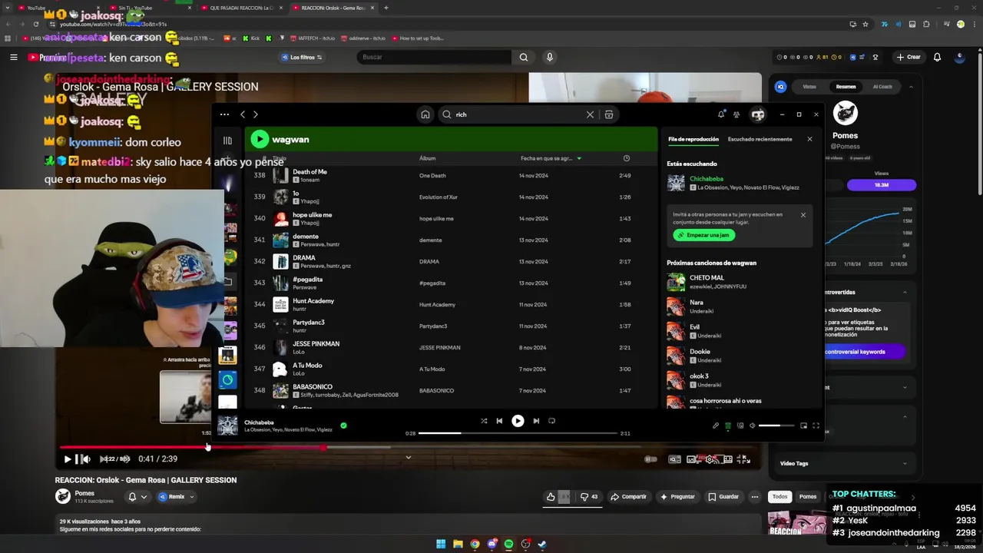Toggle Spotify shuffle
Image resolution: width=983 pixels, height=553 pixels.
pos(484,421)
